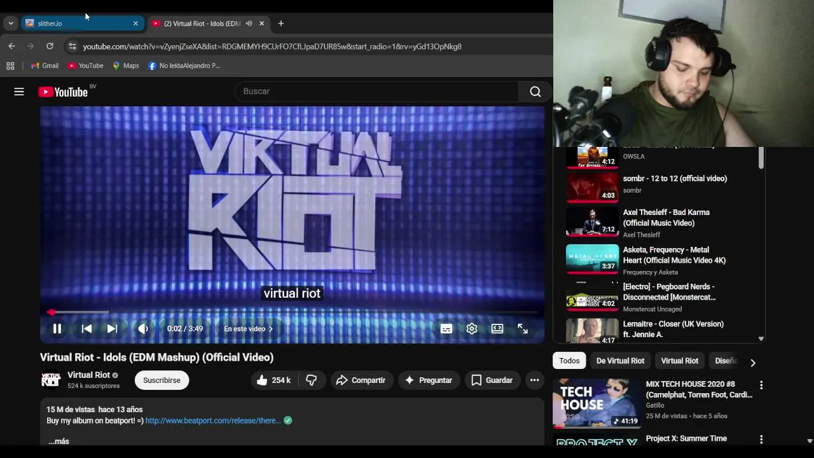
Task: Switch to theater mode
Action: point(497,329)
